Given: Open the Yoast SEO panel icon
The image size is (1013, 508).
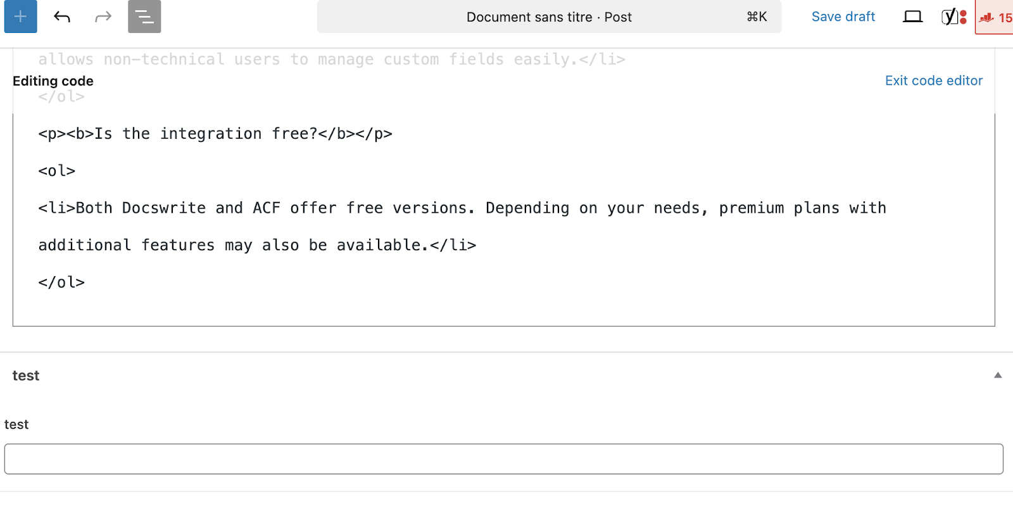Looking at the screenshot, I should pyautogui.click(x=953, y=16).
